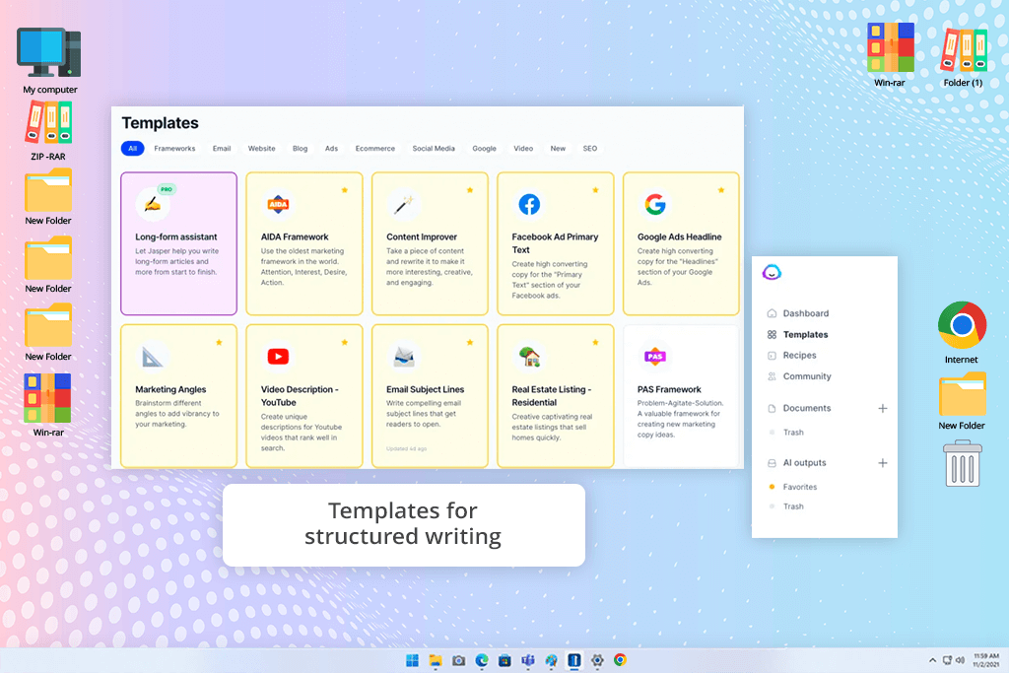Open Recipes in the sidebar
The height and width of the screenshot is (673, 1009).
tap(791, 355)
